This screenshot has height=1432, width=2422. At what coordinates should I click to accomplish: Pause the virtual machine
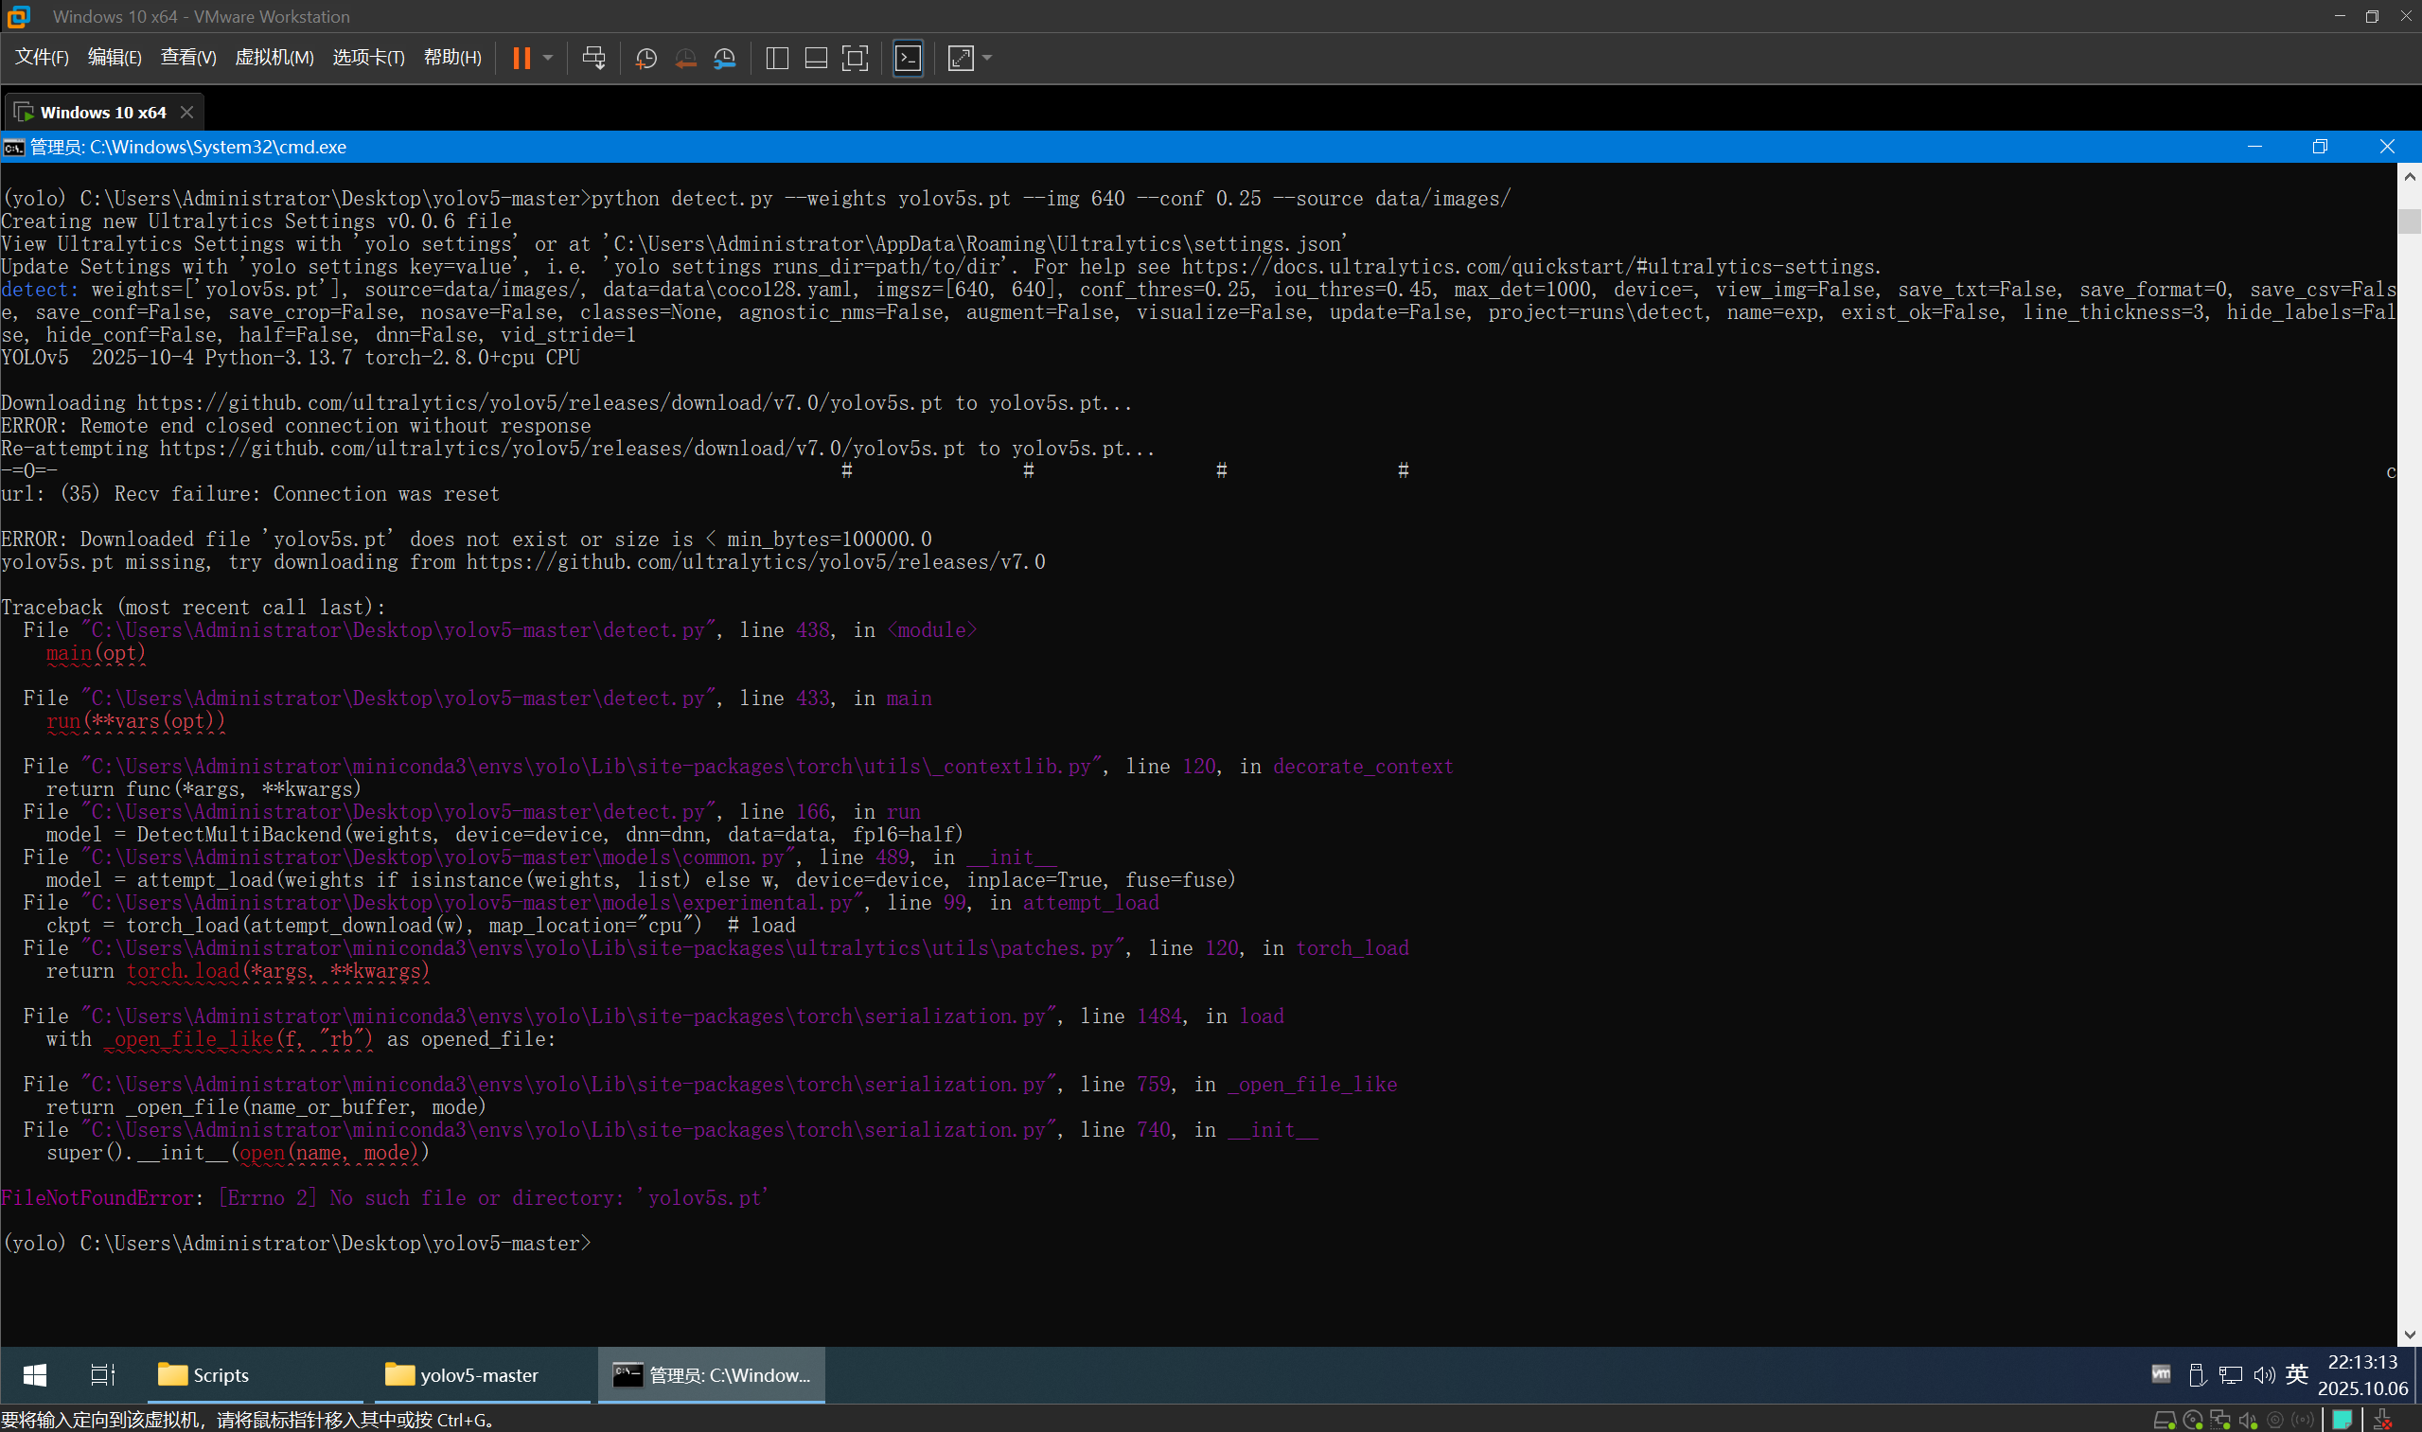click(522, 58)
